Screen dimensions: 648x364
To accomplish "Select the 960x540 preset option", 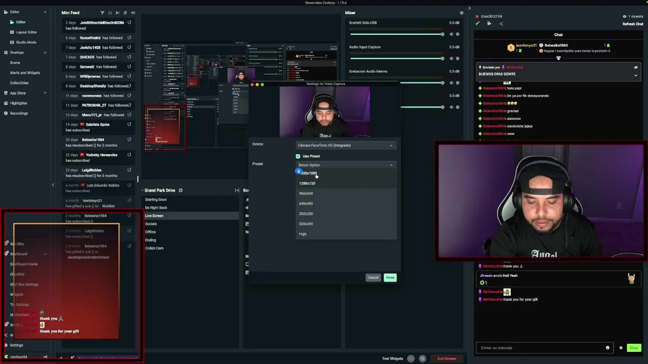I will [346, 194].
